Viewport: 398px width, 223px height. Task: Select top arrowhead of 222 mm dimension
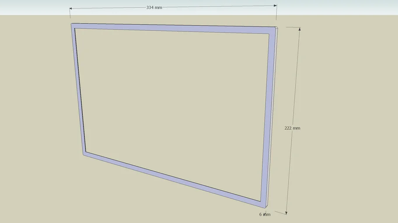click(x=300, y=29)
